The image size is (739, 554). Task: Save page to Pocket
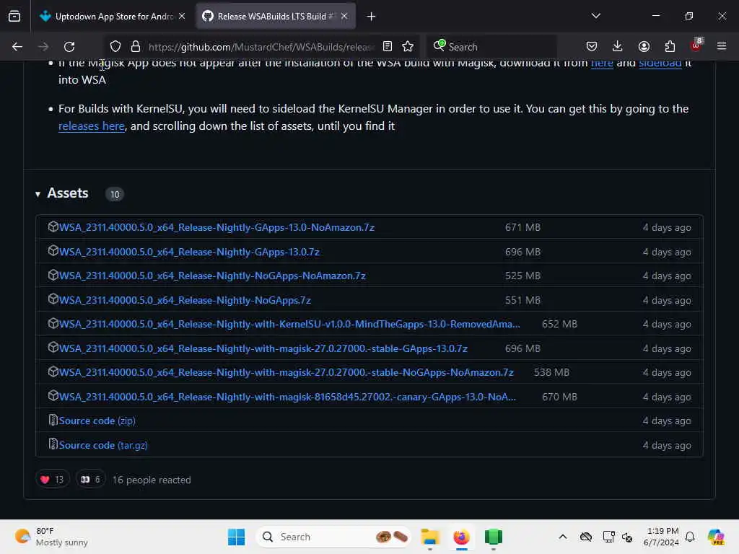pyautogui.click(x=592, y=47)
